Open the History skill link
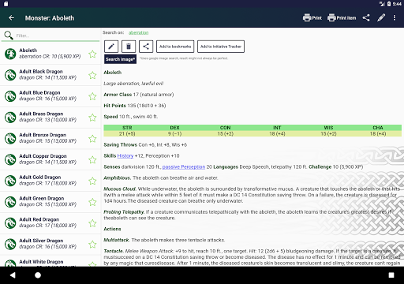The width and height of the screenshot is (404, 284). pos(125,156)
